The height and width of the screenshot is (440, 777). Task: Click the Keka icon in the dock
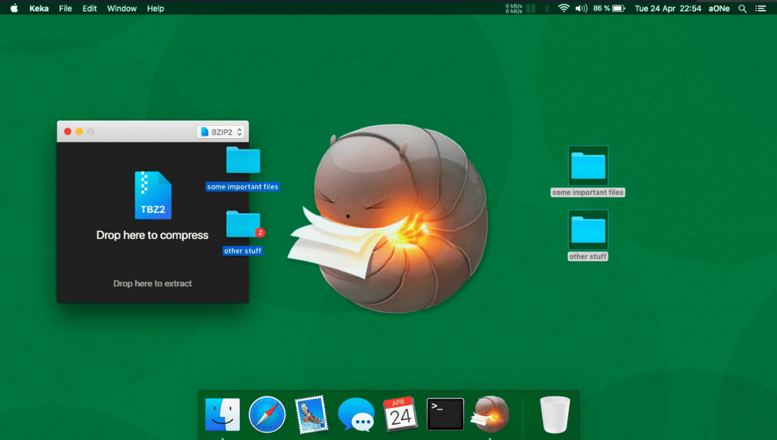click(x=489, y=414)
